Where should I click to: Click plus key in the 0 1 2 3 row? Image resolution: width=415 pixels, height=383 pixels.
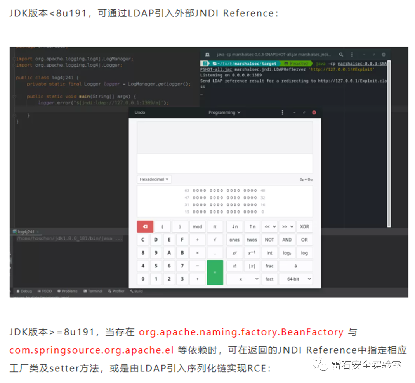197,279
